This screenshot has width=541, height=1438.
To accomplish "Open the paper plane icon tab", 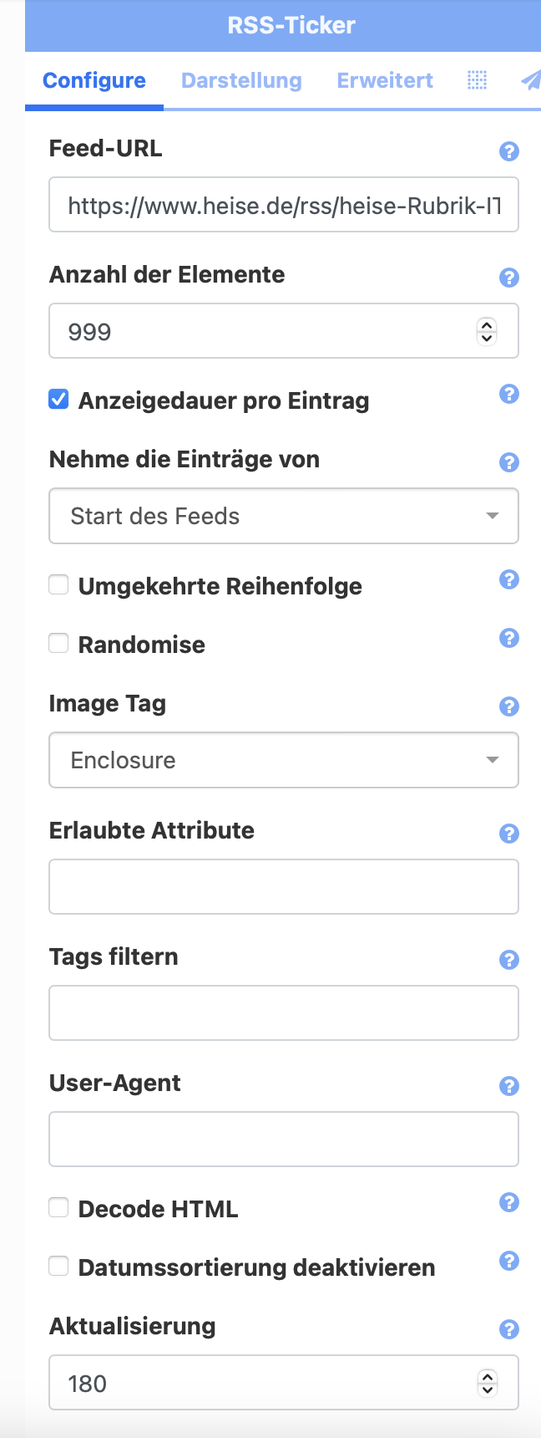I will click(531, 80).
